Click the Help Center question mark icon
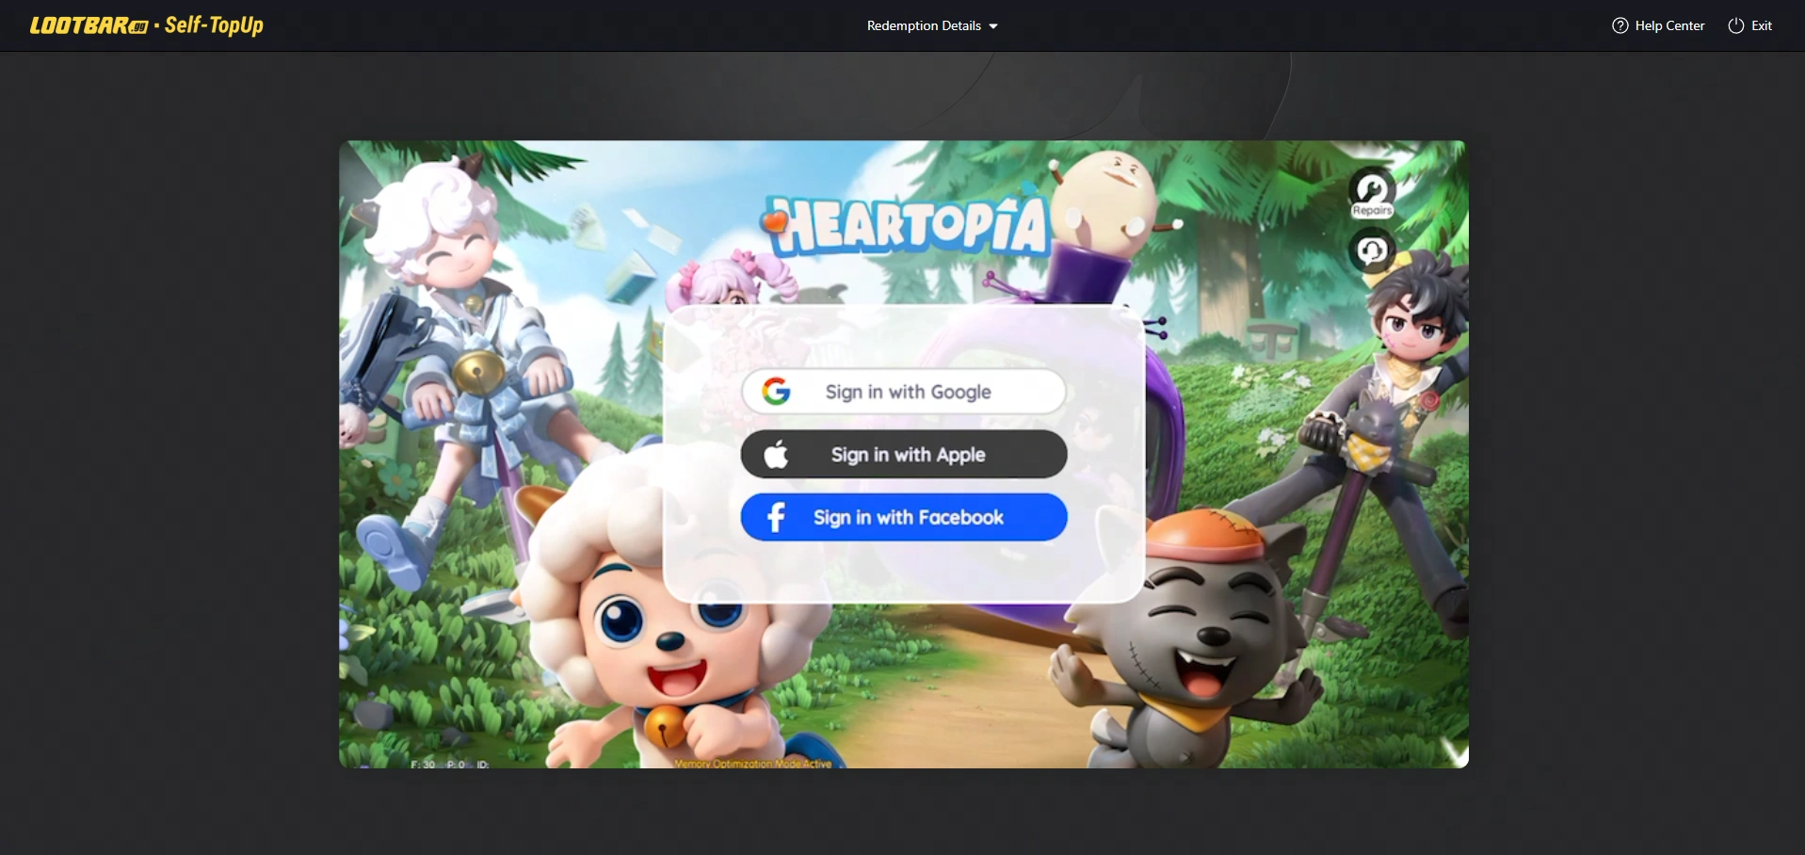The width and height of the screenshot is (1805, 855). point(1620,25)
